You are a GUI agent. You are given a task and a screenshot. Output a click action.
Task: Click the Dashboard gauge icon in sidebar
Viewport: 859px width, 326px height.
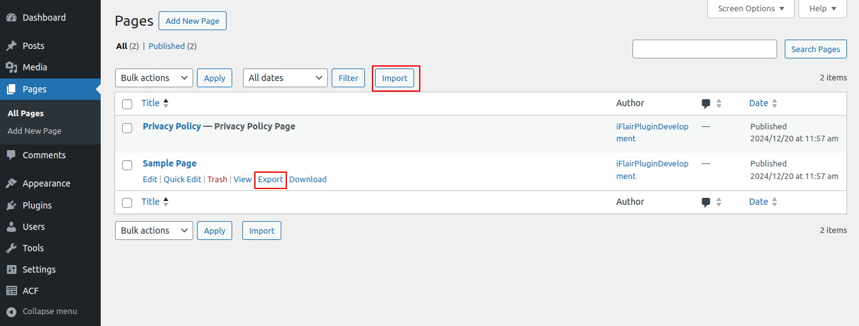tap(11, 18)
